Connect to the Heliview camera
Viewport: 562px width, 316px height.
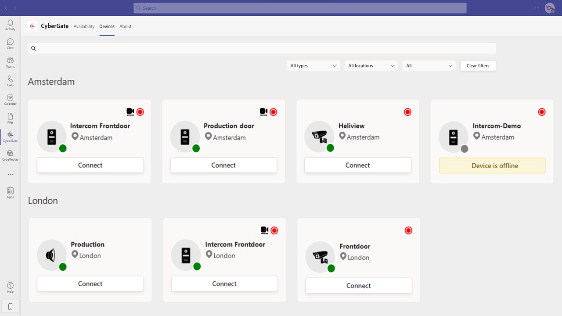tap(358, 165)
